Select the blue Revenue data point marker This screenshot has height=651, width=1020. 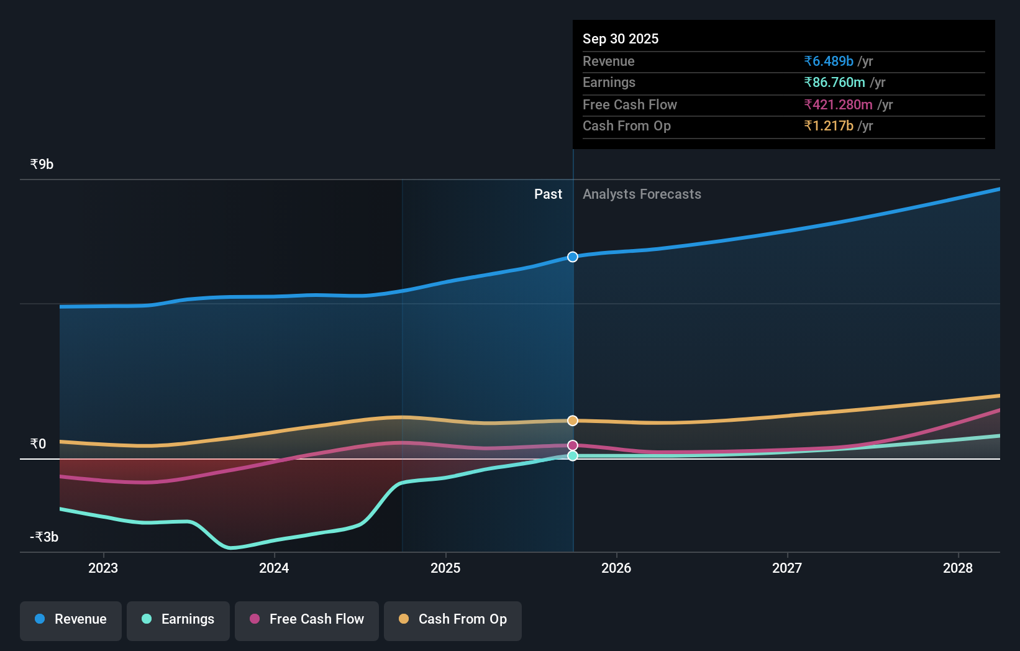pos(572,257)
